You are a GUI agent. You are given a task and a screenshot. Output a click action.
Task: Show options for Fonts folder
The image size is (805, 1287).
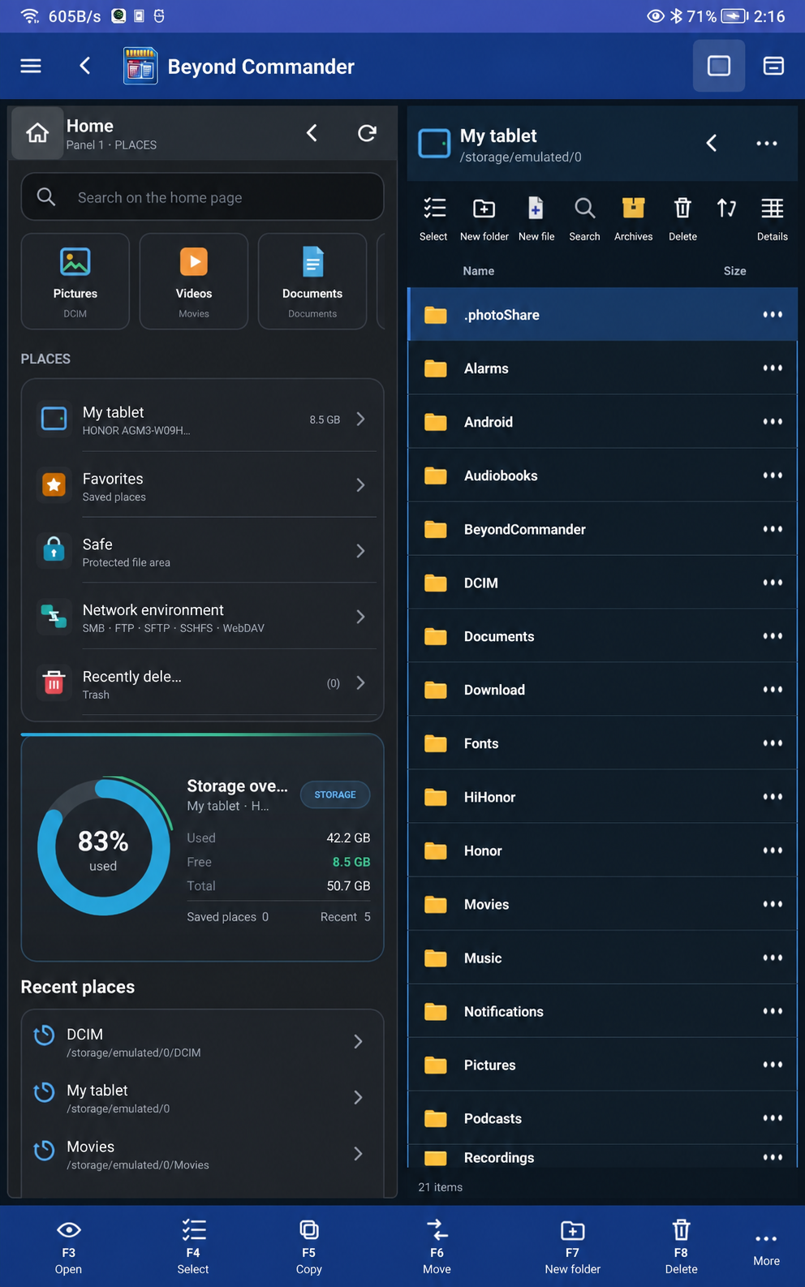773,743
